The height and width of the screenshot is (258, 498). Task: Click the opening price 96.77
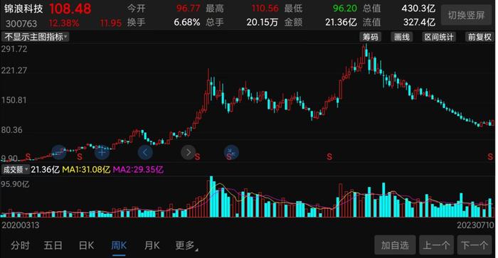point(189,8)
